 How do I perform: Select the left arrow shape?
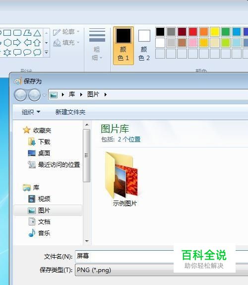tap(27, 43)
